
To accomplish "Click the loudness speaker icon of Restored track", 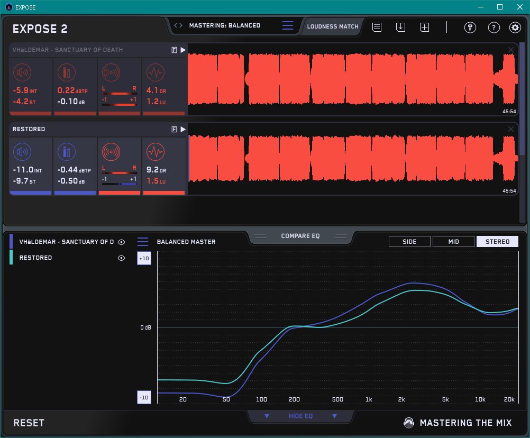I will (21, 152).
